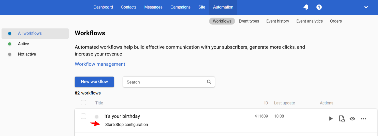The image size is (378, 136).
Task: Click the birthday workflow status dot
Action: click(97, 117)
